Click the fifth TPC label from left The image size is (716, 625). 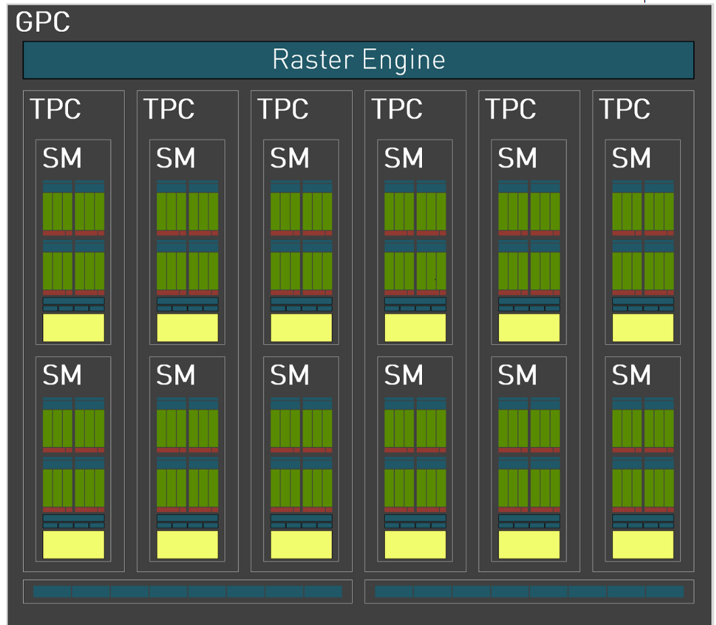point(510,108)
